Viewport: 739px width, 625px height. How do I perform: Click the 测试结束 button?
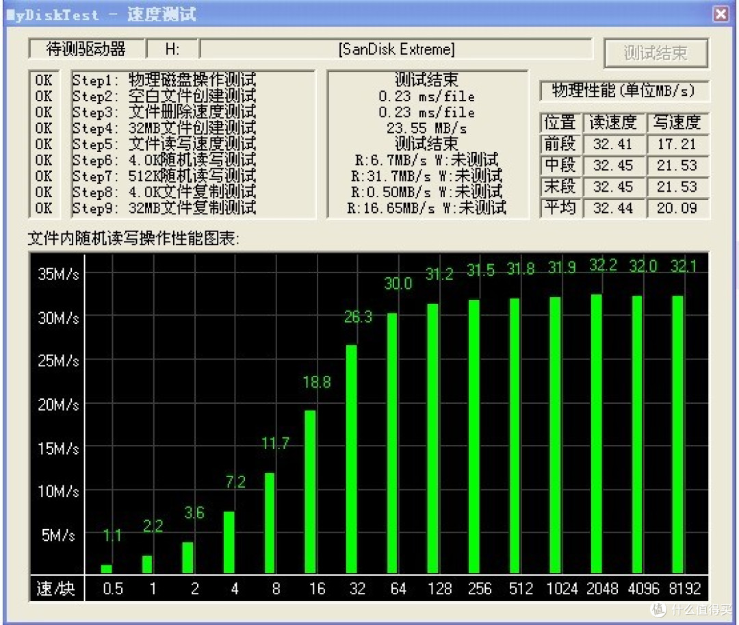pos(656,53)
